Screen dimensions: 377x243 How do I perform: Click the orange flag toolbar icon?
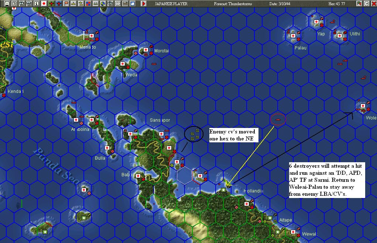point(66,4)
